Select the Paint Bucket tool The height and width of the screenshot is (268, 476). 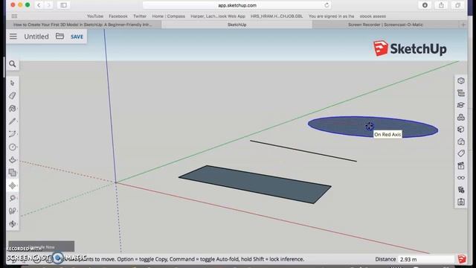pos(13,109)
